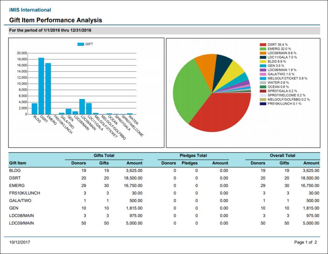The image size is (328, 254).
Task: Click the LDC08/MAIN row label in table
Action: pyautogui.click(x=21, y=216)
